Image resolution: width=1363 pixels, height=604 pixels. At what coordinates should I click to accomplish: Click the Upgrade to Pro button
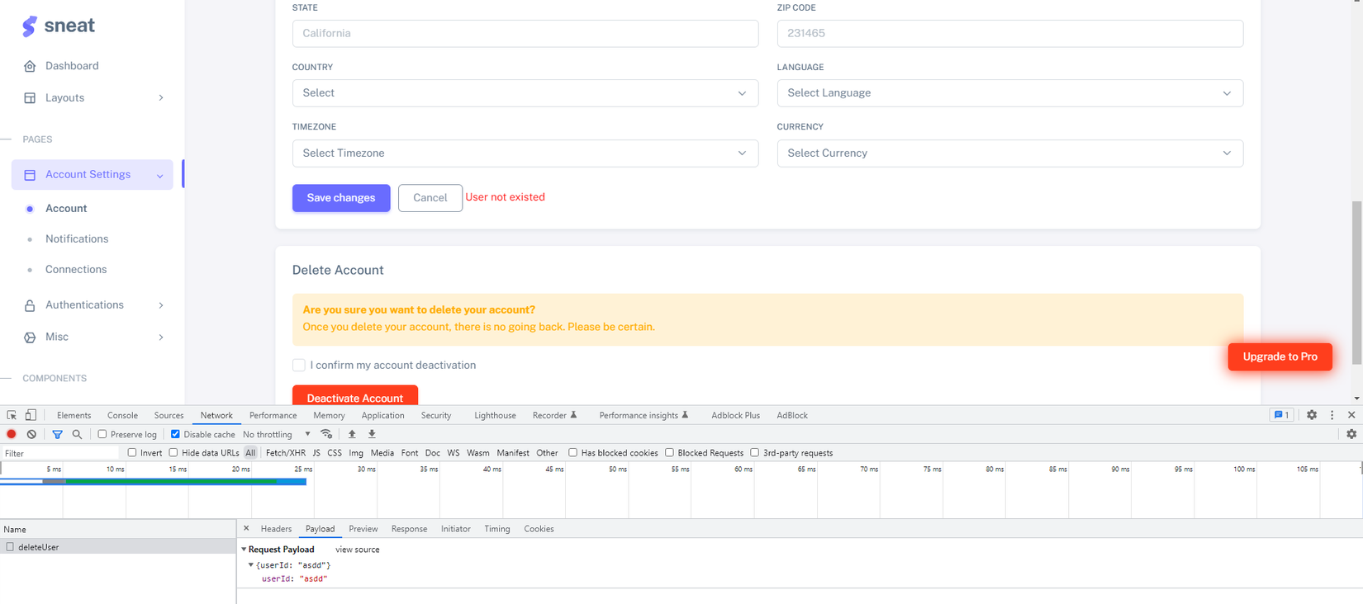[1280, 357]
